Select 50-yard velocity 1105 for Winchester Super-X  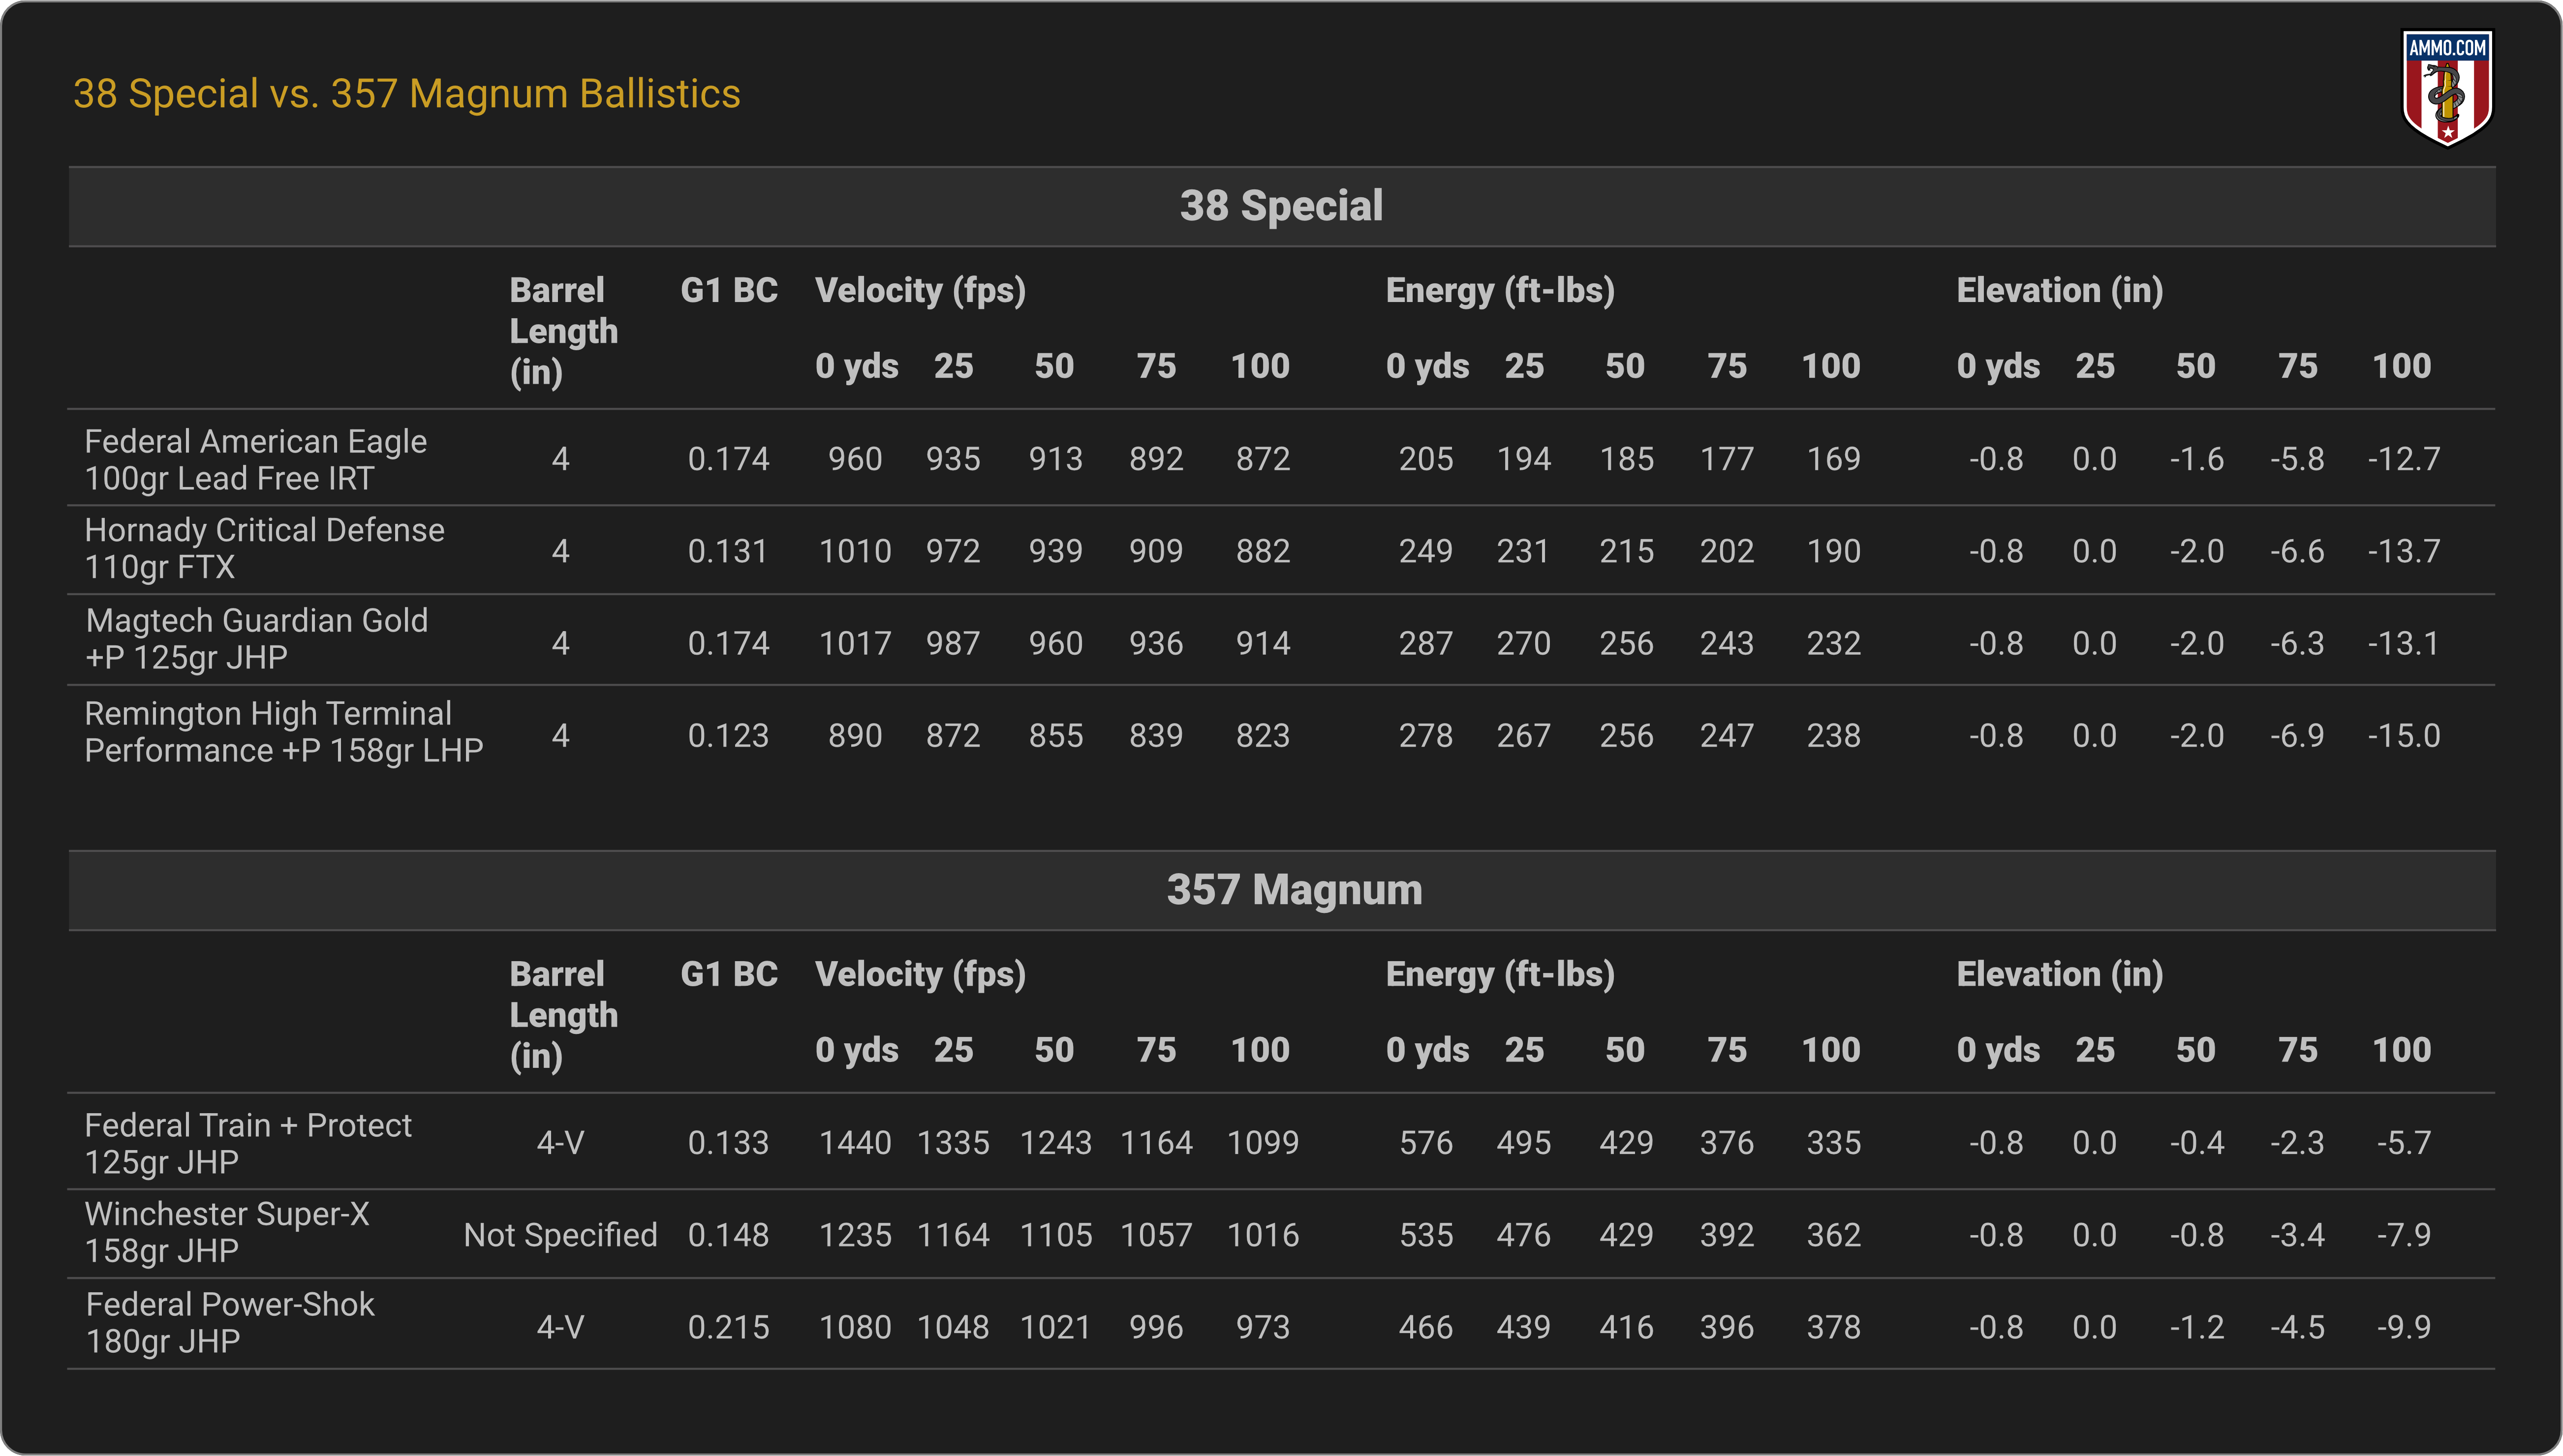(x=1056, y=1235)
